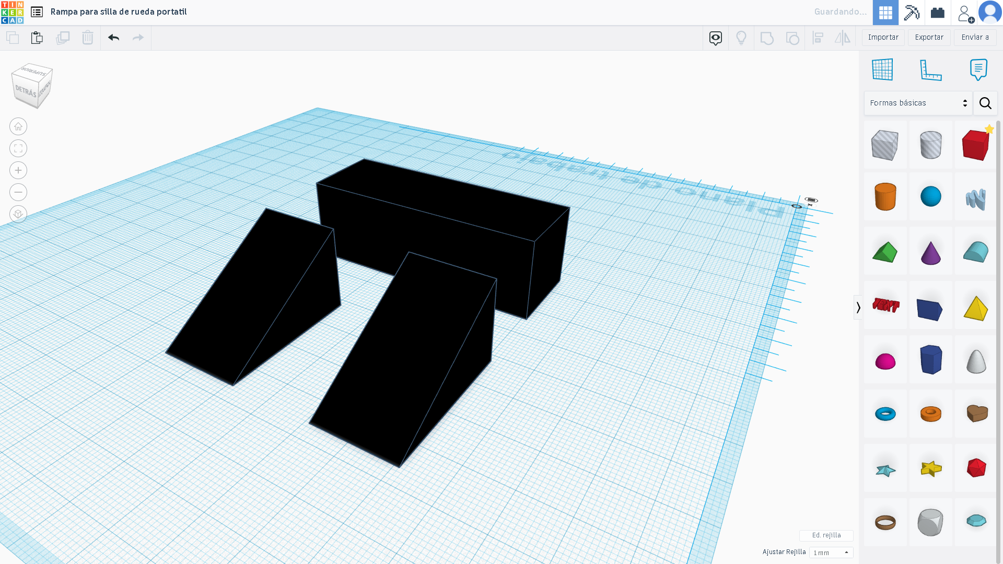
Task: Select the brown Ring shape
Action: pyautogui.click(x=885, y=522)
